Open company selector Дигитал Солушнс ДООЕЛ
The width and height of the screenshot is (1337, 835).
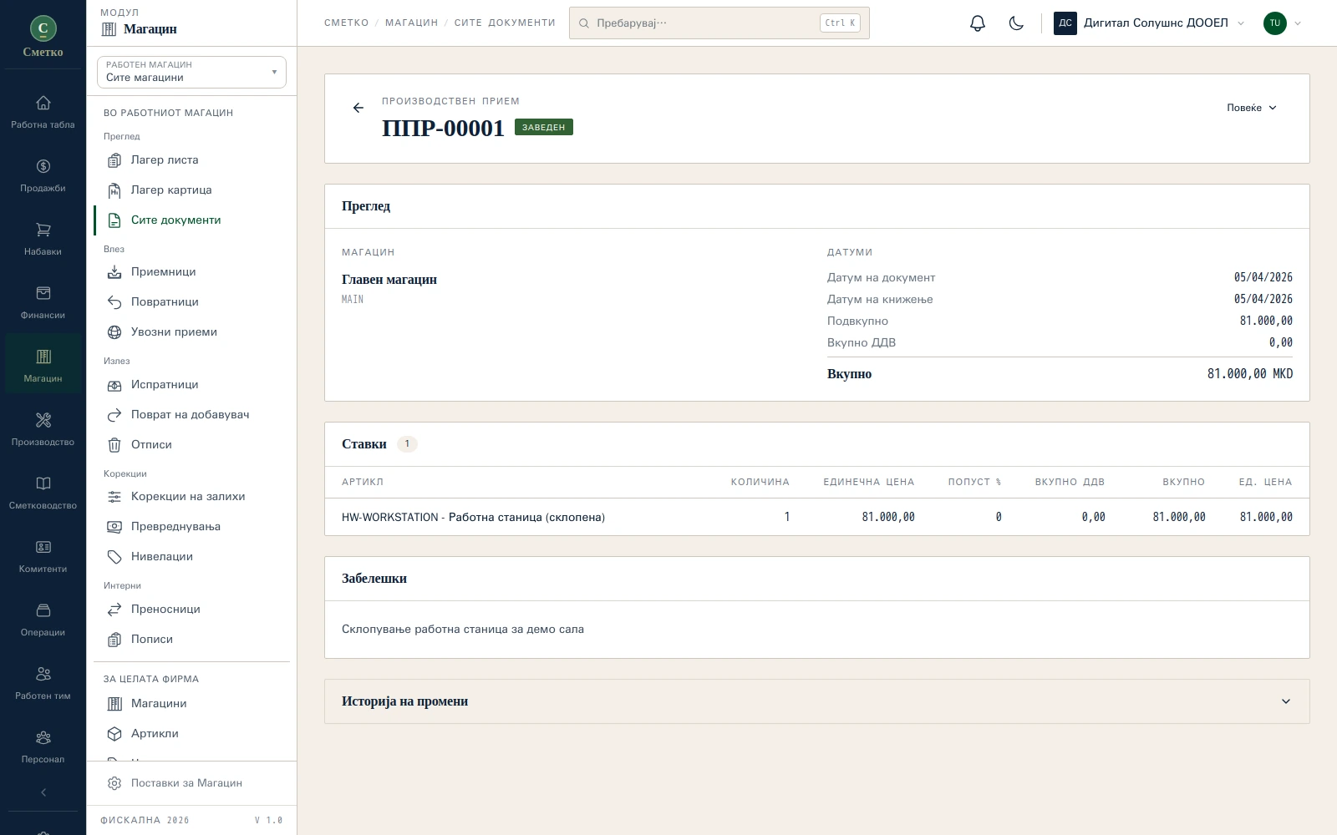coord(1150,23)
